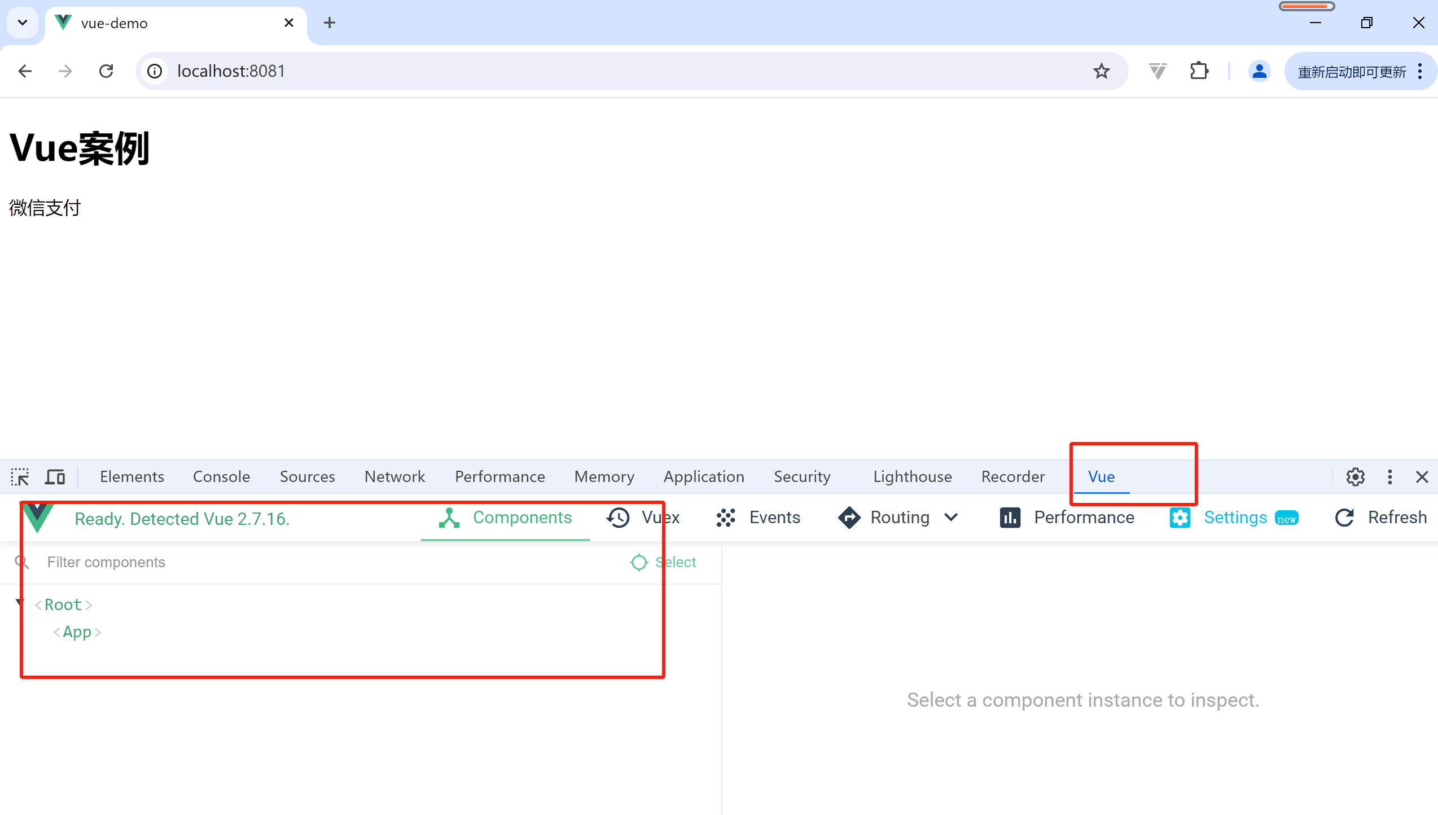This screenshot has width=1438, height=815.
Task: Open the Chrome profile avatar
Action: point(1259,71)
